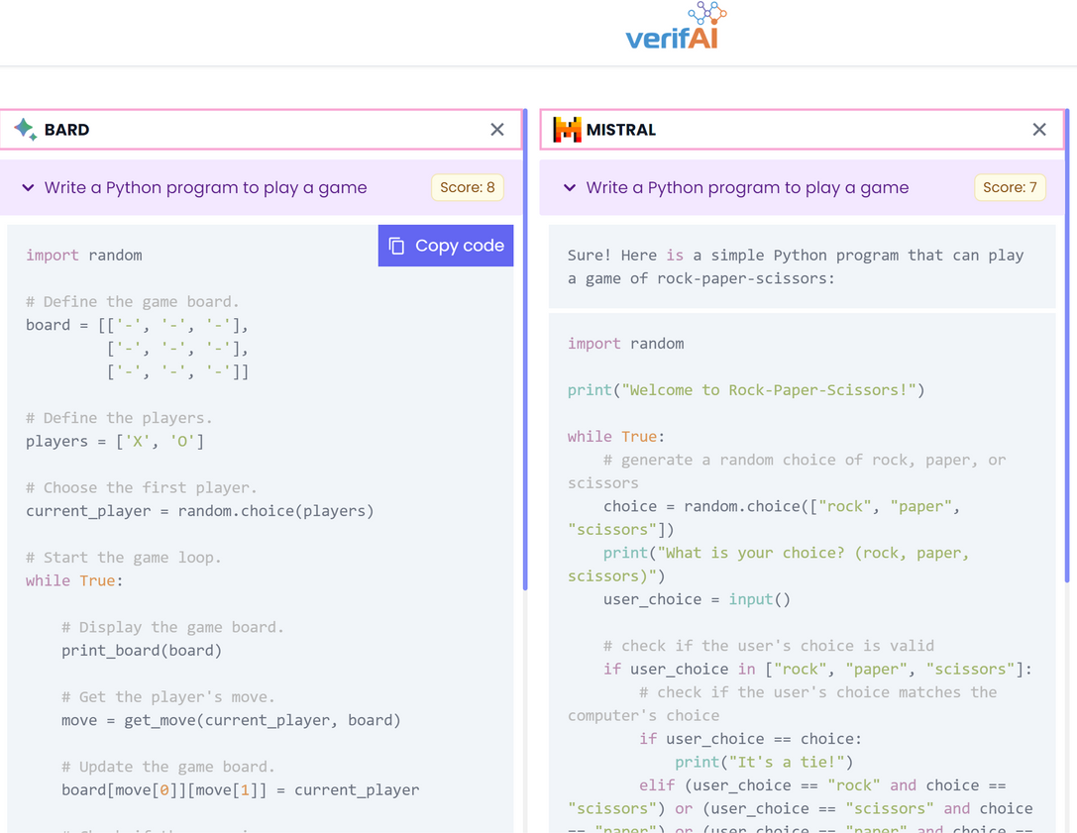1077x833 pixels.
Task: Select the BARD header title
Action: [x=66, y=130]
